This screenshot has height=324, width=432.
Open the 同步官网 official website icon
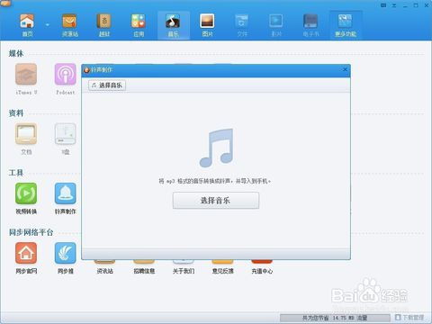tap(26, 258)
